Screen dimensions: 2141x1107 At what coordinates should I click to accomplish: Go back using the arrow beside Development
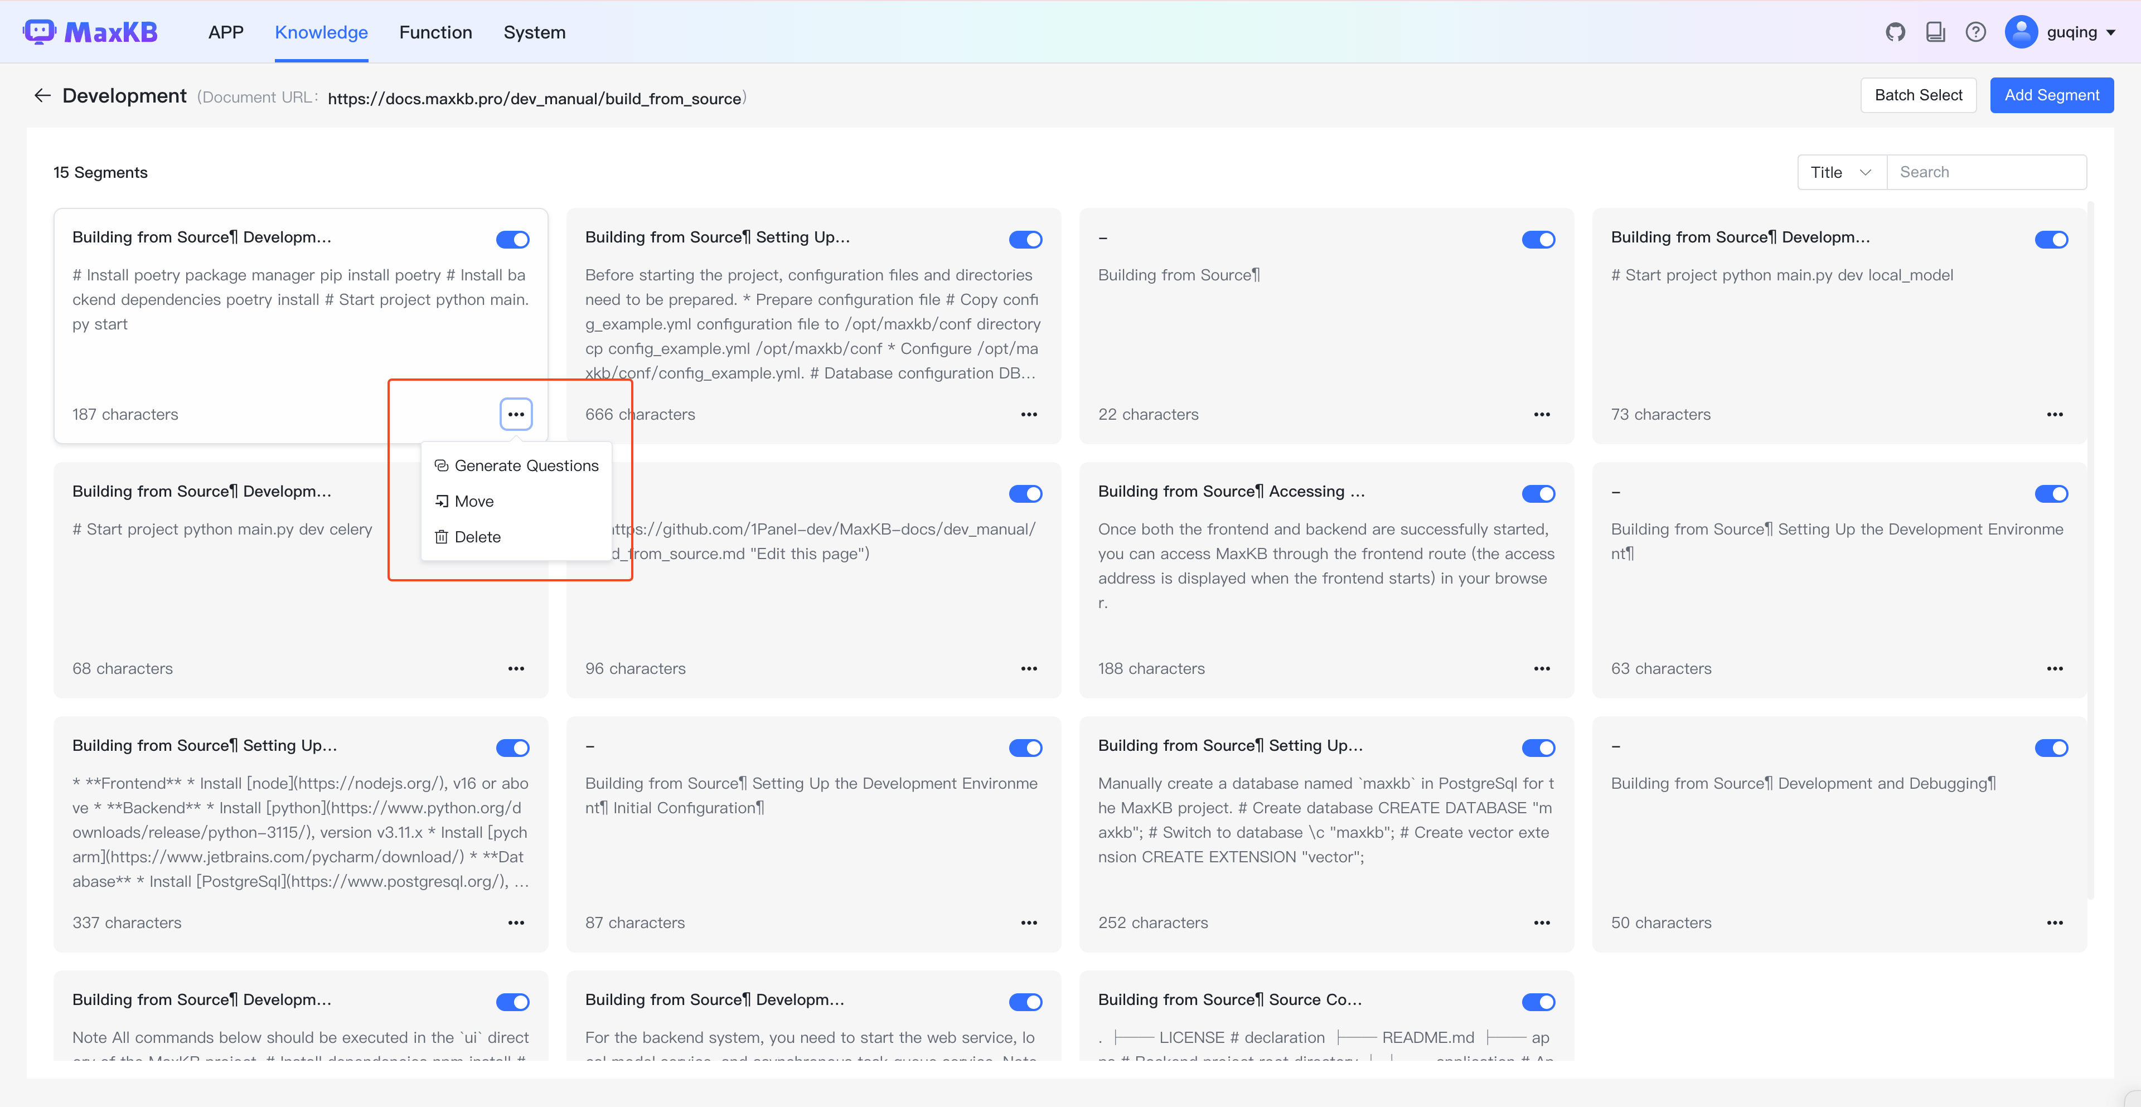[42, 95]
